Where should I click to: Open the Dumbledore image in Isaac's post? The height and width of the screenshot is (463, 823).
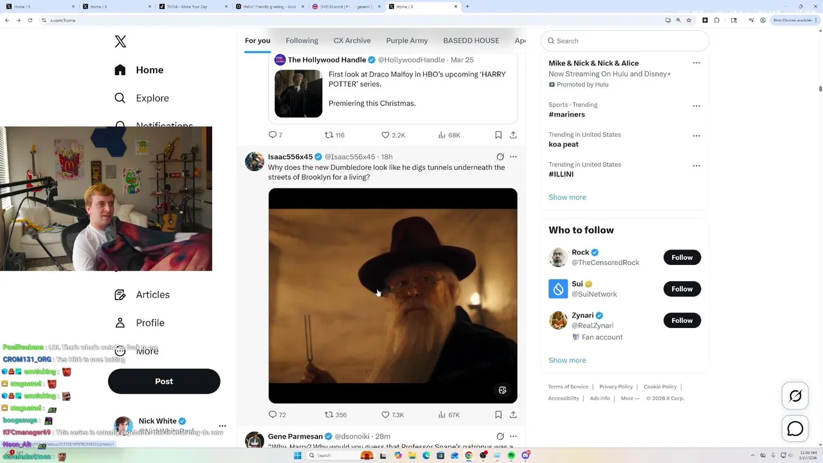point(393,296)
